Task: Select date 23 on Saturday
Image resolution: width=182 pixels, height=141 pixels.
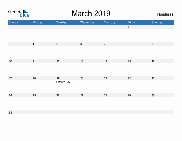Action: pos(153,78)
